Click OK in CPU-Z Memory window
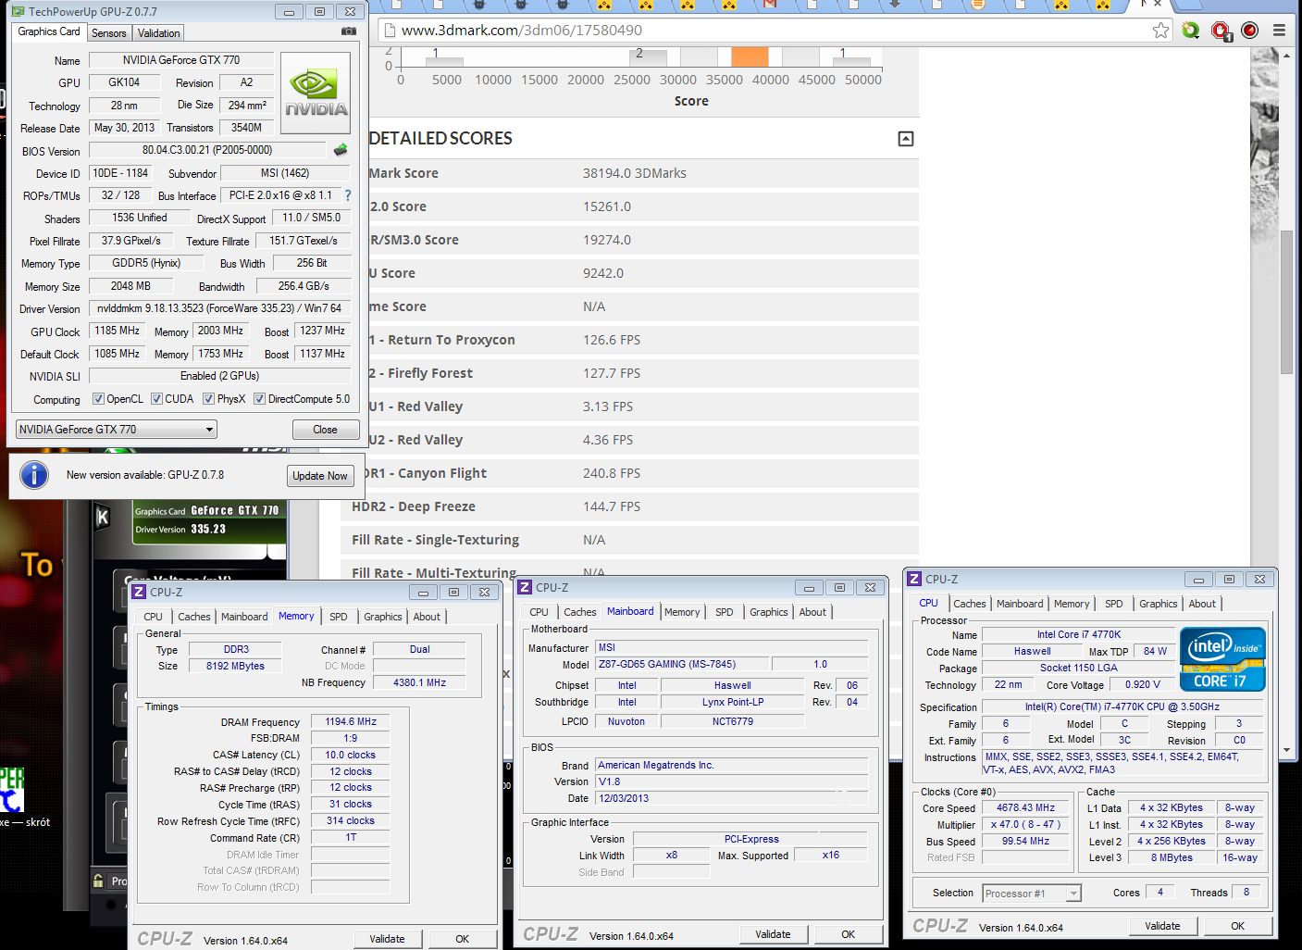This screenshot has width=1302, height=950. click(462, 939)
